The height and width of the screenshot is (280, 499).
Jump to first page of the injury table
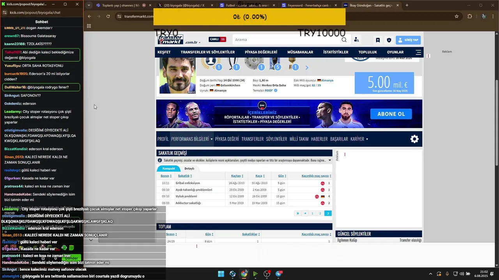pos(298,213)
